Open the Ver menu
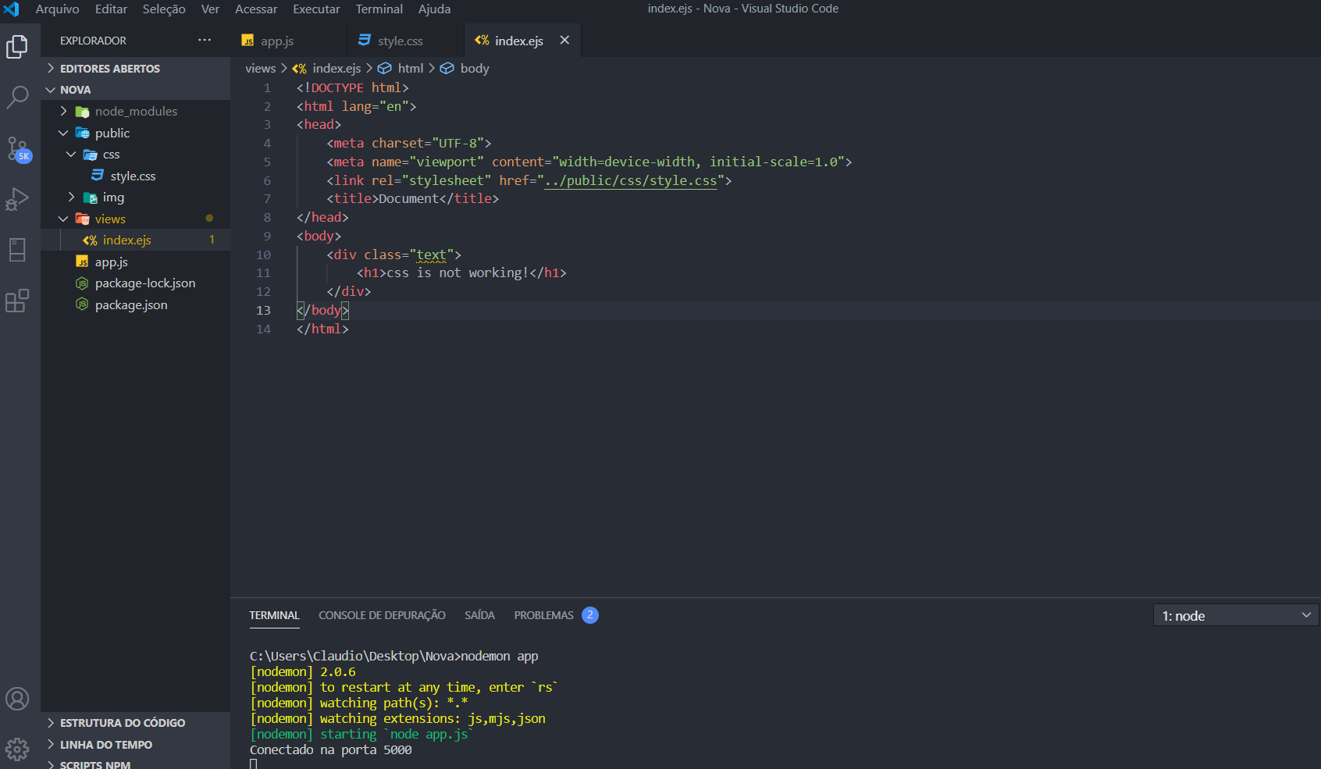Screen dimensions: 1321x769 coord(210,9)
